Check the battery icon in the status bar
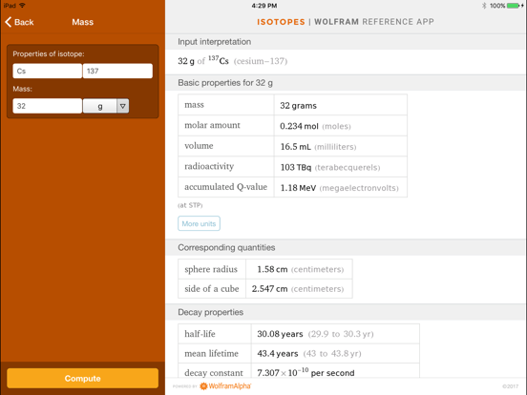Viewport: 527px width, 395px height. pyautogui.click(x=515, y=6)
